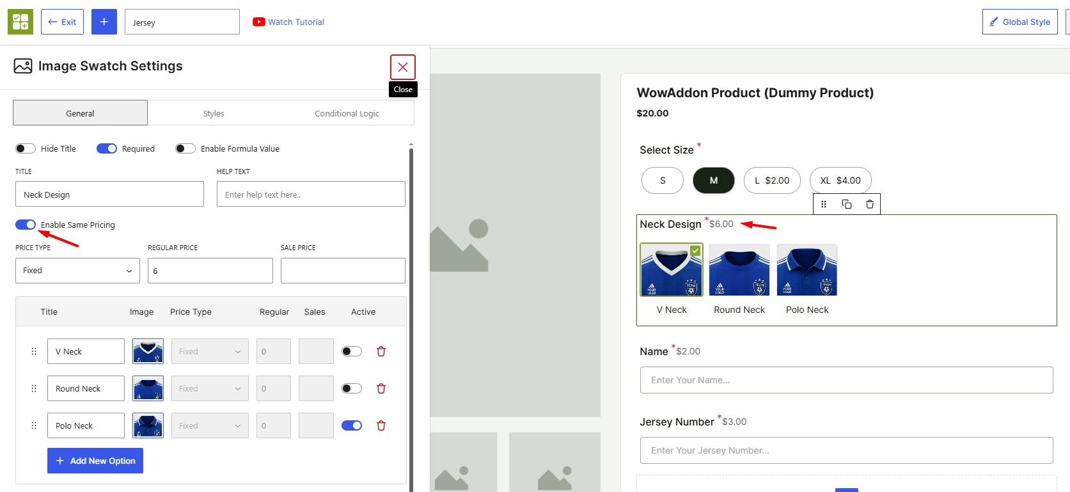Click the Title field containing Neck Design
Image resolution: width=1070 pixels, height=492 pixels.
pos(109,194)
